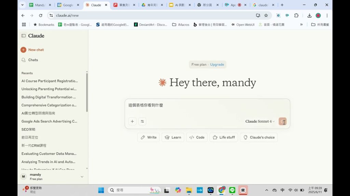
Task: Open Google Ads Search Advertising chat
Action: [x=49, y=121]
